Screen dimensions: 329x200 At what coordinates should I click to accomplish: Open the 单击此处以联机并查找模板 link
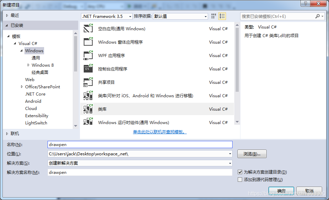[x=160, y=132]
